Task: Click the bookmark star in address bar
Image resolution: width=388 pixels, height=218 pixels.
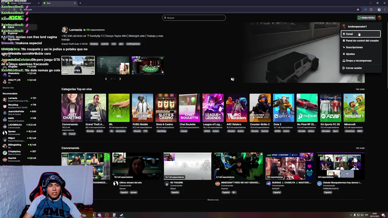Action: [358, 9]
